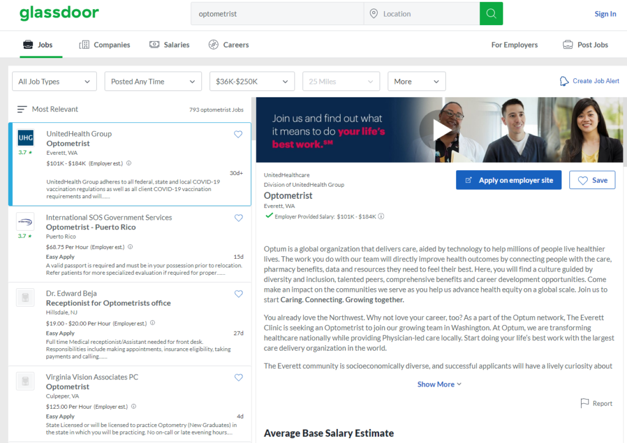Click info icon beside $68.75 Per Hour

pos(130,247)
